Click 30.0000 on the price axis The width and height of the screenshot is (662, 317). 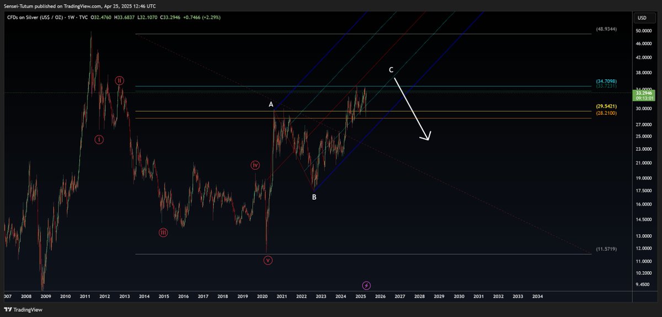[x=644, y=109]
